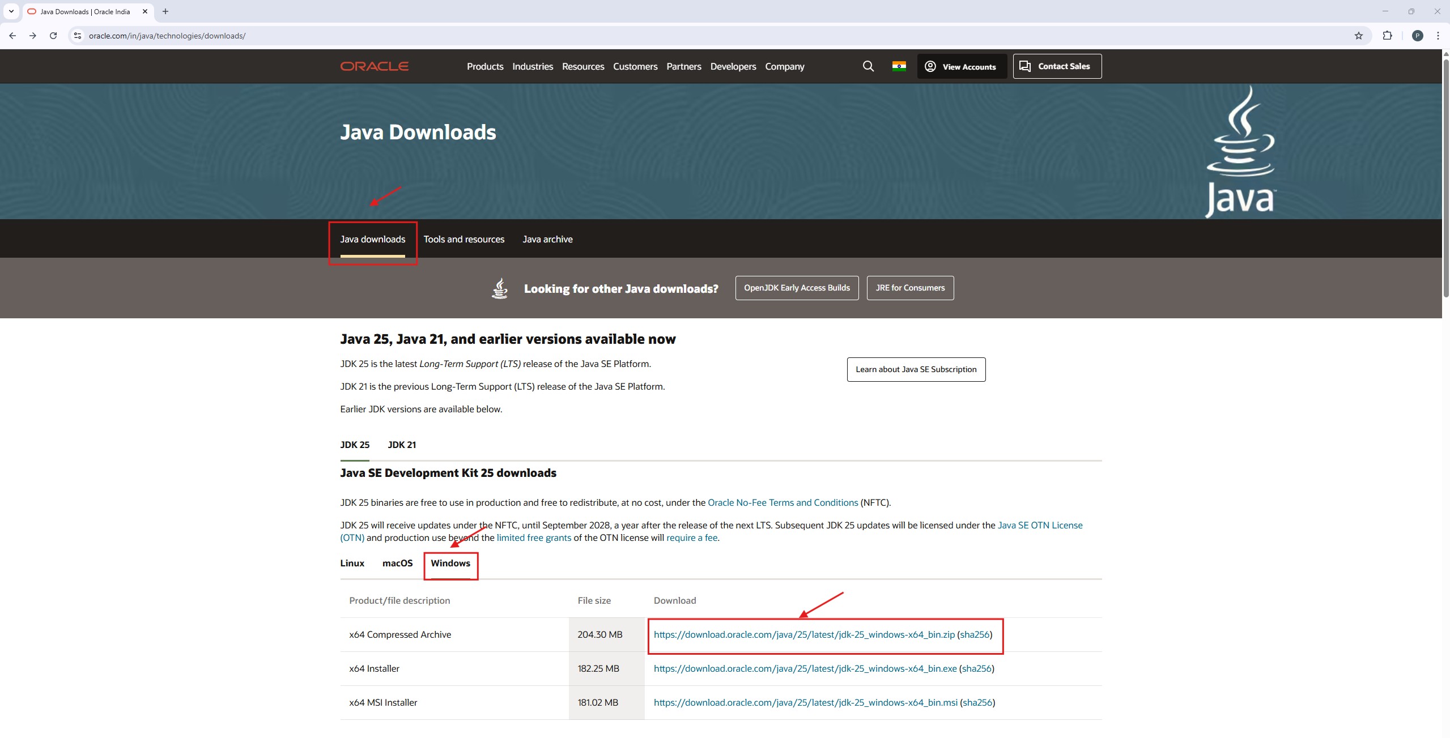Open the Chrome three-dot menu
1450x738 pixels.
click(x=1438, y=36)
